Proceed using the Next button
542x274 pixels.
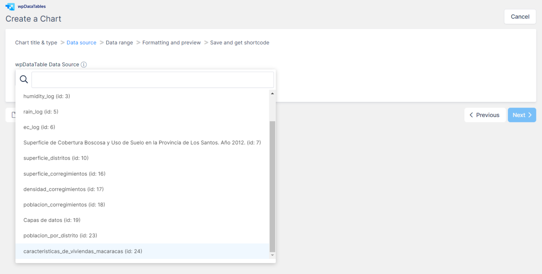pyautogui.click(x=522, y=115)
